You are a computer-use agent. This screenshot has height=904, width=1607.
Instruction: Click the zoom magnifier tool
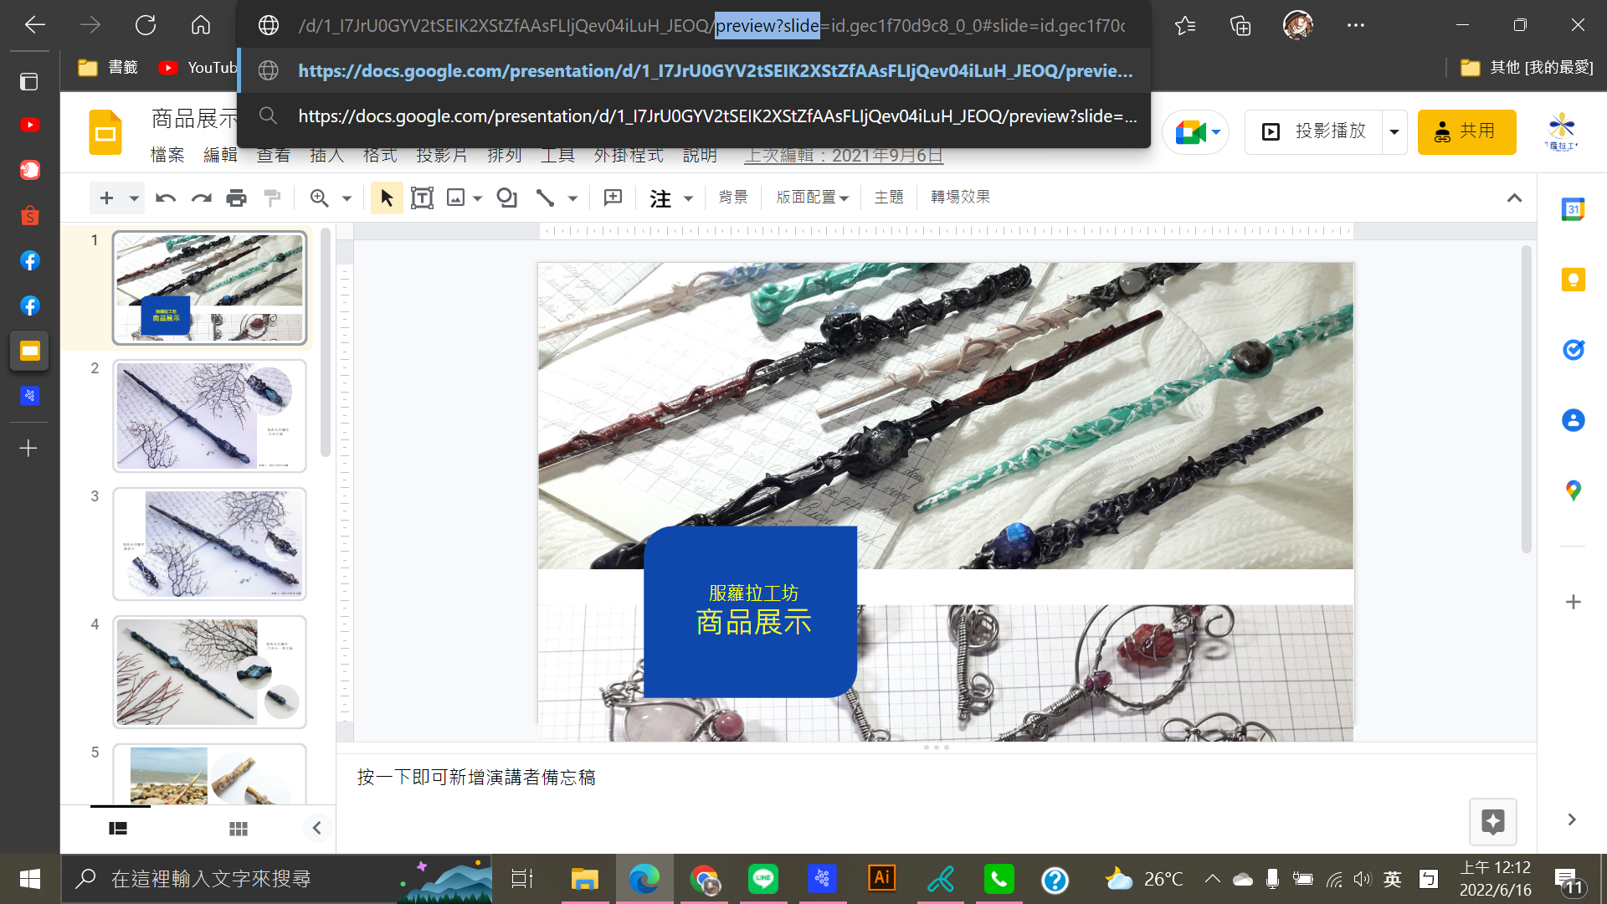pyautogui.click(x=319, y=198)
